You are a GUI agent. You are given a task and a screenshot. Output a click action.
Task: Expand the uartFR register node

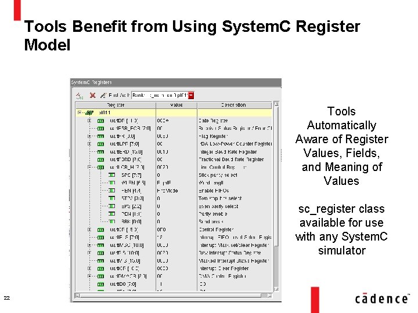pyautogui.click(x=89, y=136)
